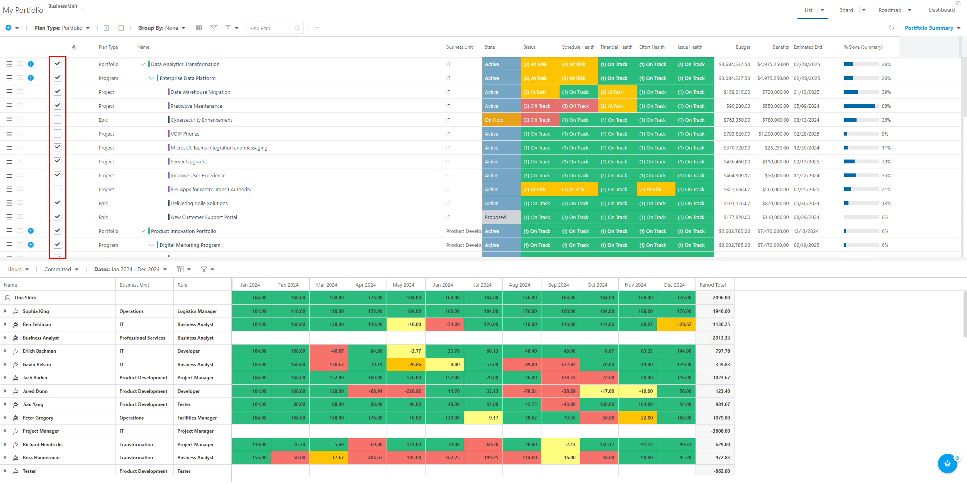Click Data Warehouse Migration 39% progress bar
Screen dimensions: 967x484
point(861,92)
